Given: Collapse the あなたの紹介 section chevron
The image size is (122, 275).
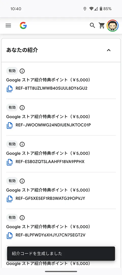Looking at the screenshot, I should coord(109,50).
